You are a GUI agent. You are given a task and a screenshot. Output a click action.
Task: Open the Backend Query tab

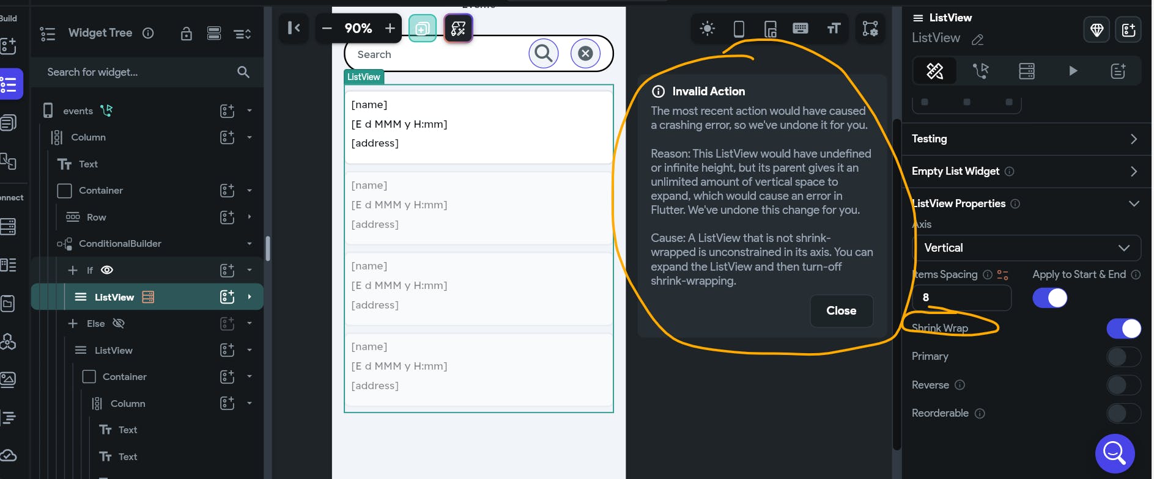pos(1027,71)
